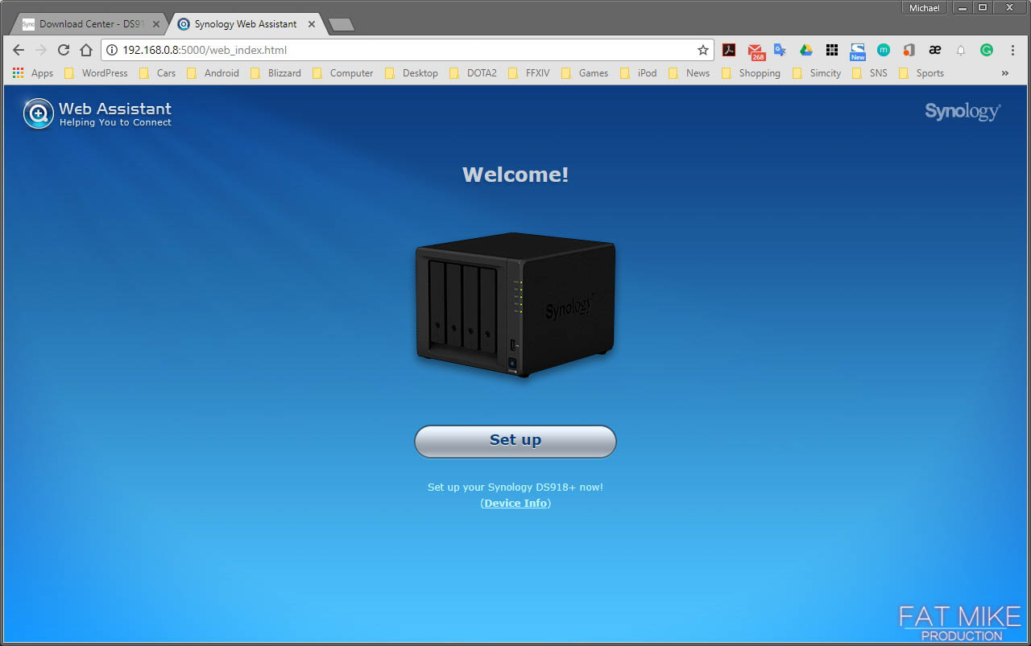
Task: Bookmark this page with the star icon
Action: pos(702,50)
